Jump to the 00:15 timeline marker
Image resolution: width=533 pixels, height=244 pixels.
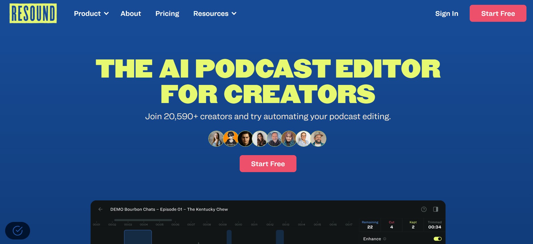[317, 224]
